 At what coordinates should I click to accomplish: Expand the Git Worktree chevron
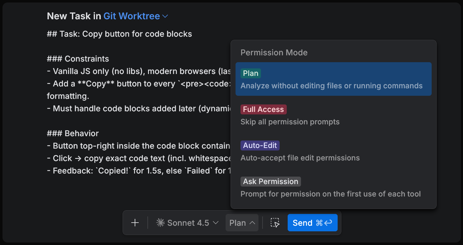tap(165, 16)
